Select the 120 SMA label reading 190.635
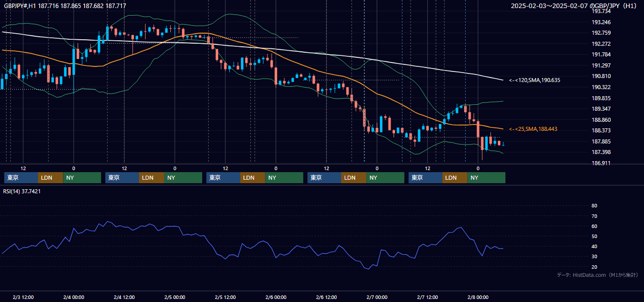 pyautogui.click(x=535, y=80)
